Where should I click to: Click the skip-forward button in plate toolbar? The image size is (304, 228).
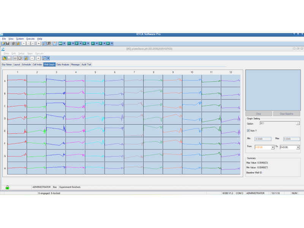(x=38, y=58)
